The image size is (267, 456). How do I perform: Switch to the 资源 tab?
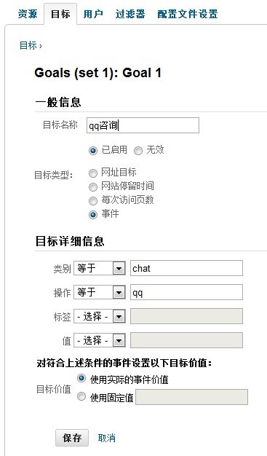point(28,14)
